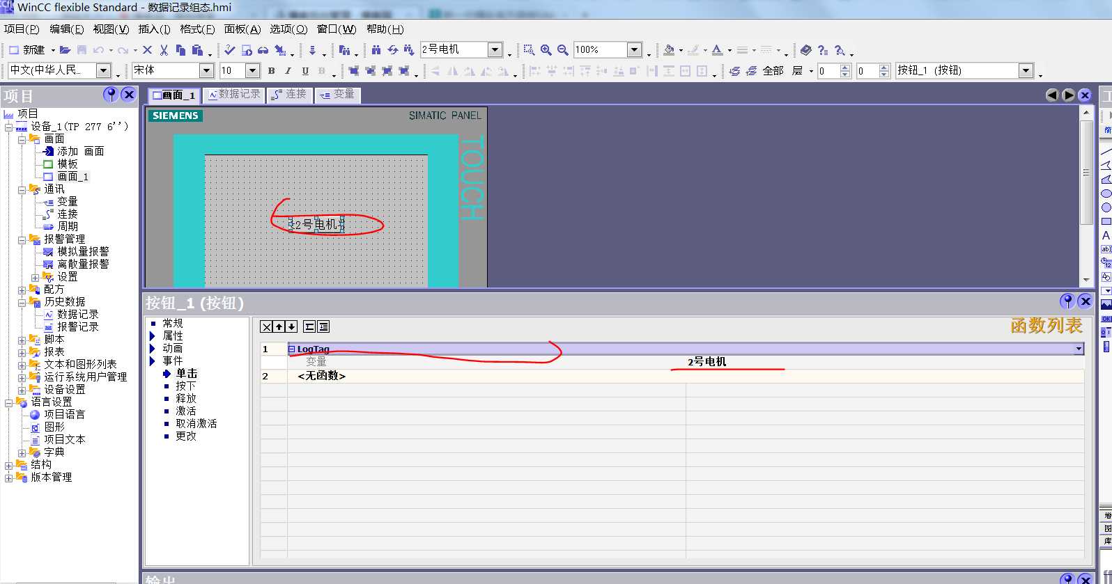Open the 按钮_1 (按钮) object selector dropdown
1112x584 pixels.
point(1025,70)
